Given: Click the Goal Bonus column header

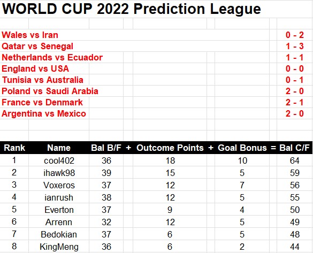Looking at the screenshot, I should coord(242,148).
